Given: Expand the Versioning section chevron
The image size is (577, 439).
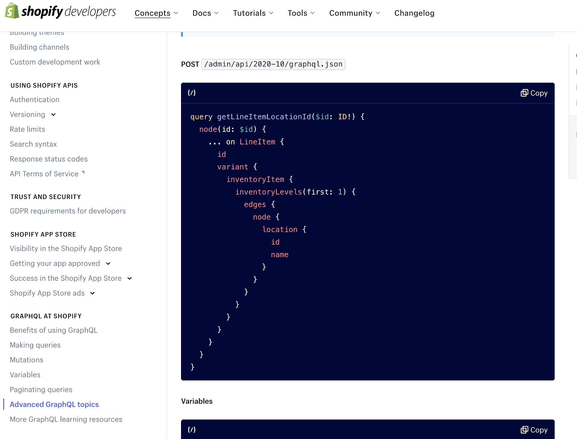Looking at the screenshot, I should pos(53,115).
